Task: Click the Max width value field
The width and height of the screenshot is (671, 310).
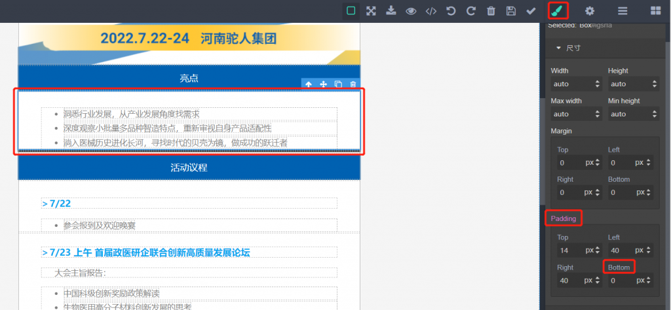Action: (x=571, y=114)
